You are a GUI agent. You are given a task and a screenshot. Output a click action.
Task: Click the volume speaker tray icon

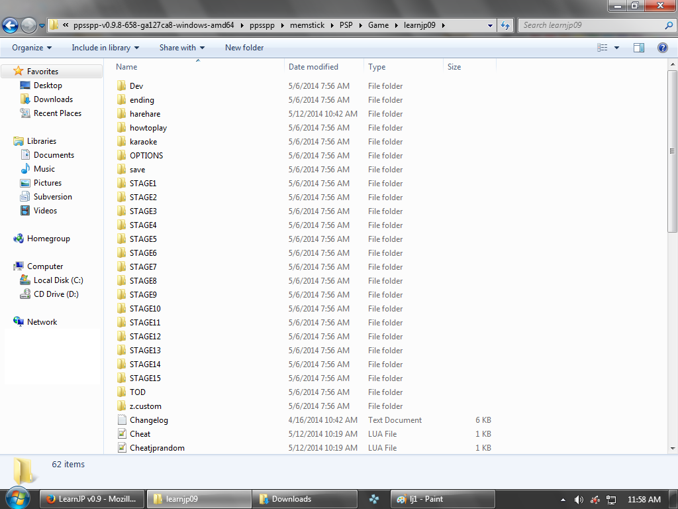pos(578,499)
